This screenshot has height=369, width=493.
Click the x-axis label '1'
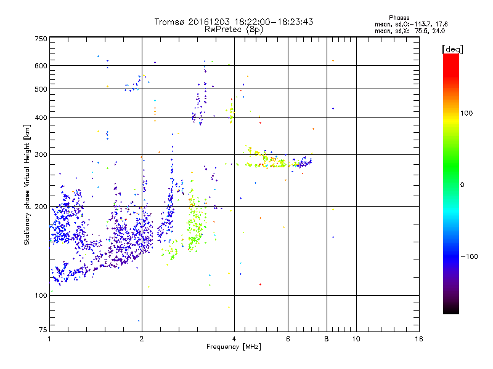(49, 339)
